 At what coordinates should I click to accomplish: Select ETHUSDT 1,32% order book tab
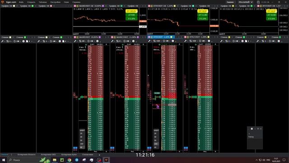[161, 37]
